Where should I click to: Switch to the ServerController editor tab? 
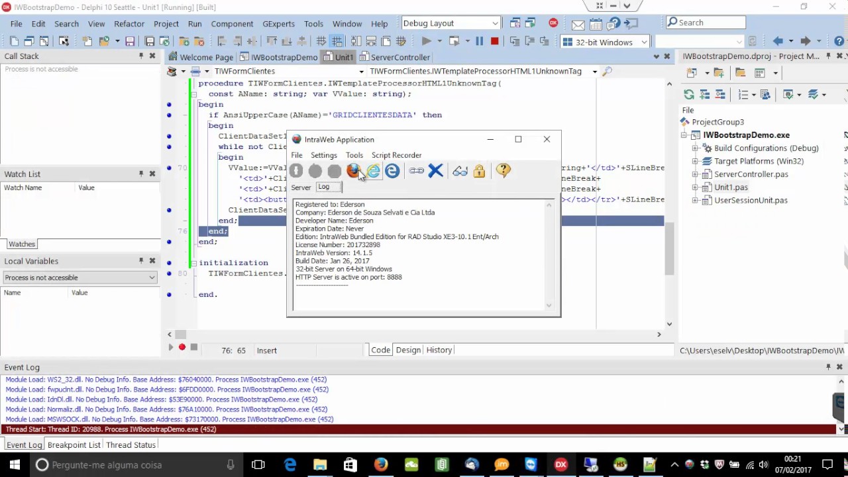(396, 57)
